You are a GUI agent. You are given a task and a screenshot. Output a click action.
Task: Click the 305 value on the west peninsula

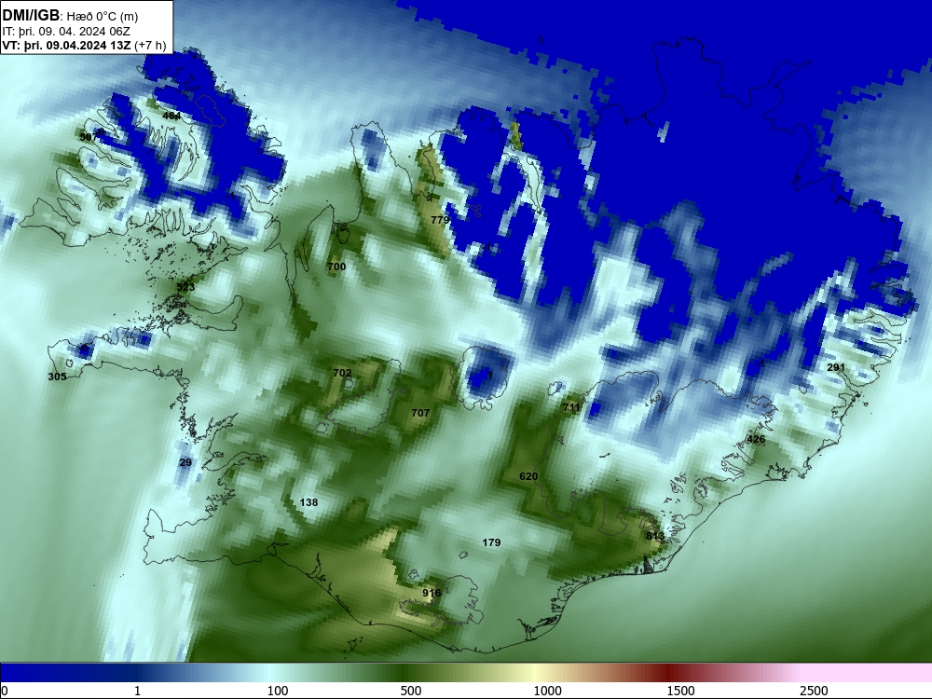(x=57, y=377)
